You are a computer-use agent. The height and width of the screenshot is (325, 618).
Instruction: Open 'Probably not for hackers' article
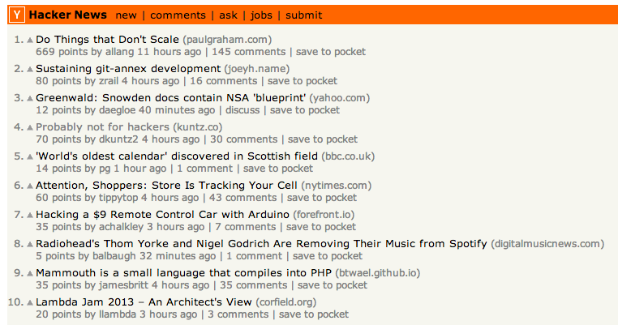pyautogui.click(x=102, y=127)
